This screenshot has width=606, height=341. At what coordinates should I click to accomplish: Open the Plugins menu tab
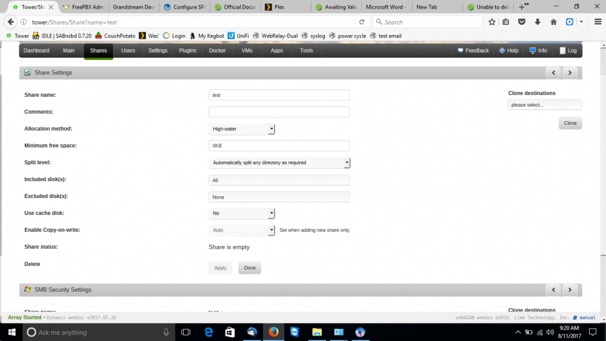click(187, 51)
